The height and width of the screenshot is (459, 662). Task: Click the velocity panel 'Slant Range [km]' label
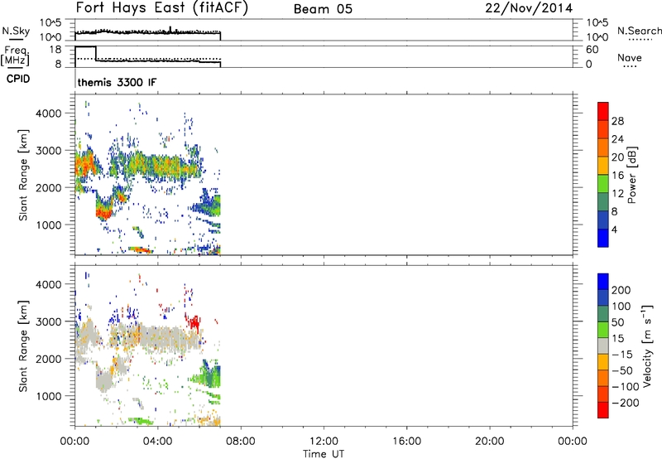[x=23, y=346]
